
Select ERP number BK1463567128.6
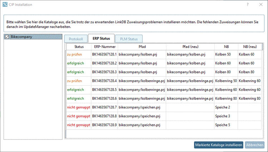pyautogui.click(x=105, y=98)
